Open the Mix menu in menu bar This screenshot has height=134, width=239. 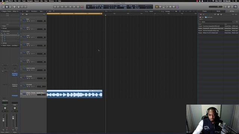pos(41,1)
